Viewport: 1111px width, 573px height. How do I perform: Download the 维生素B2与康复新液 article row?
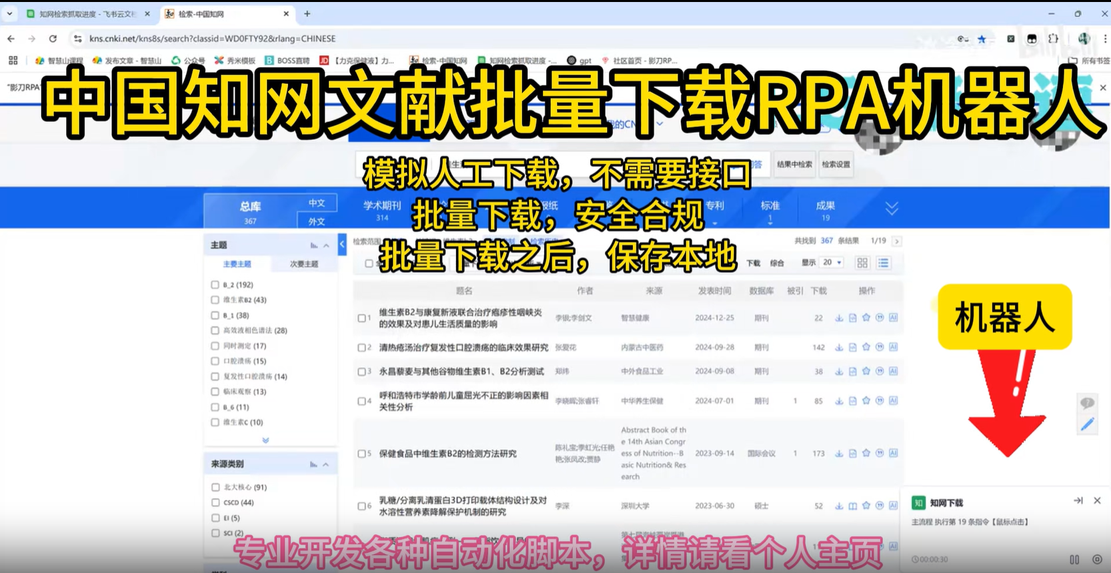click(x=839, y=318)
